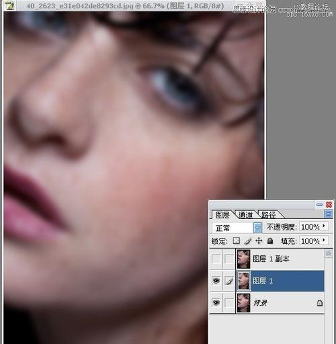Open the 填充 slider arrow
Viewport: 336px width, 344px height.
click(324, 241)
